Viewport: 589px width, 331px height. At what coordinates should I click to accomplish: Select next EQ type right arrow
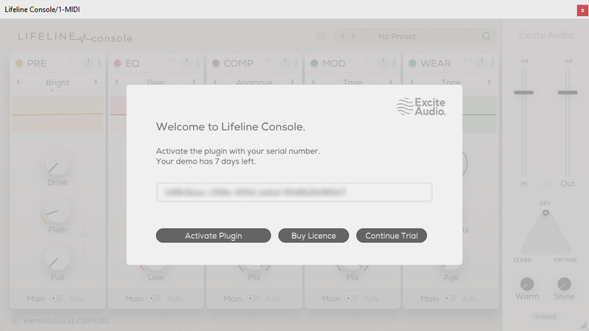pyautogui.click(x=194, y=82)
